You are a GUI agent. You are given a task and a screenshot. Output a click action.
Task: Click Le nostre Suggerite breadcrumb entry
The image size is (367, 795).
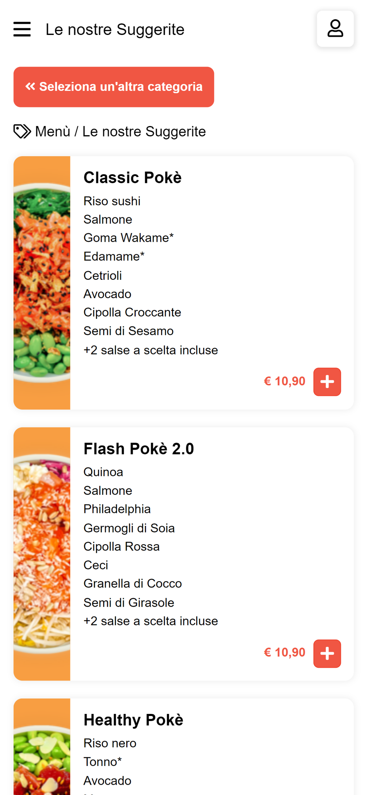144,132
